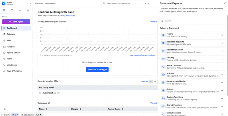
Task: Click Connect this backend link
Action: 45,3
